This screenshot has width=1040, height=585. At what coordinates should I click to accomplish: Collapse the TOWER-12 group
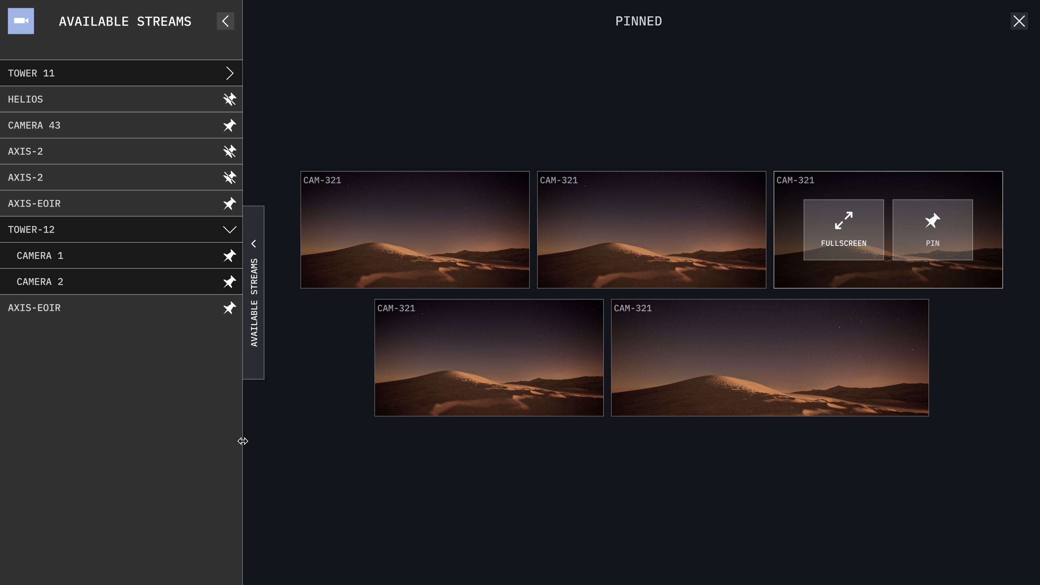tap(229, 229)
